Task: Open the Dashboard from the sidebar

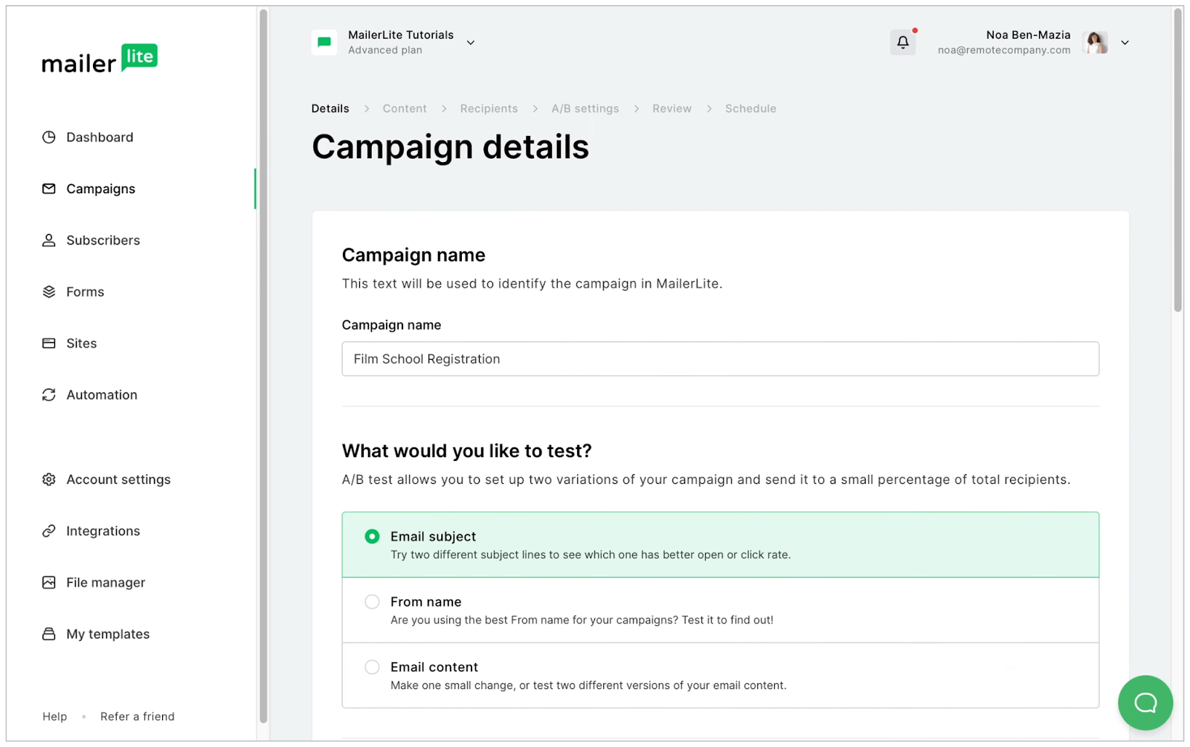Action: click(100, 137)
